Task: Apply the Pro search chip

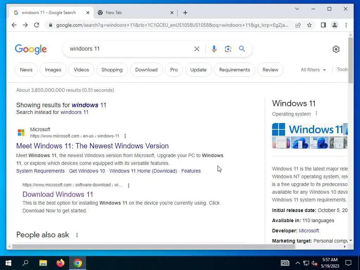Action: (x=174, y=70)
